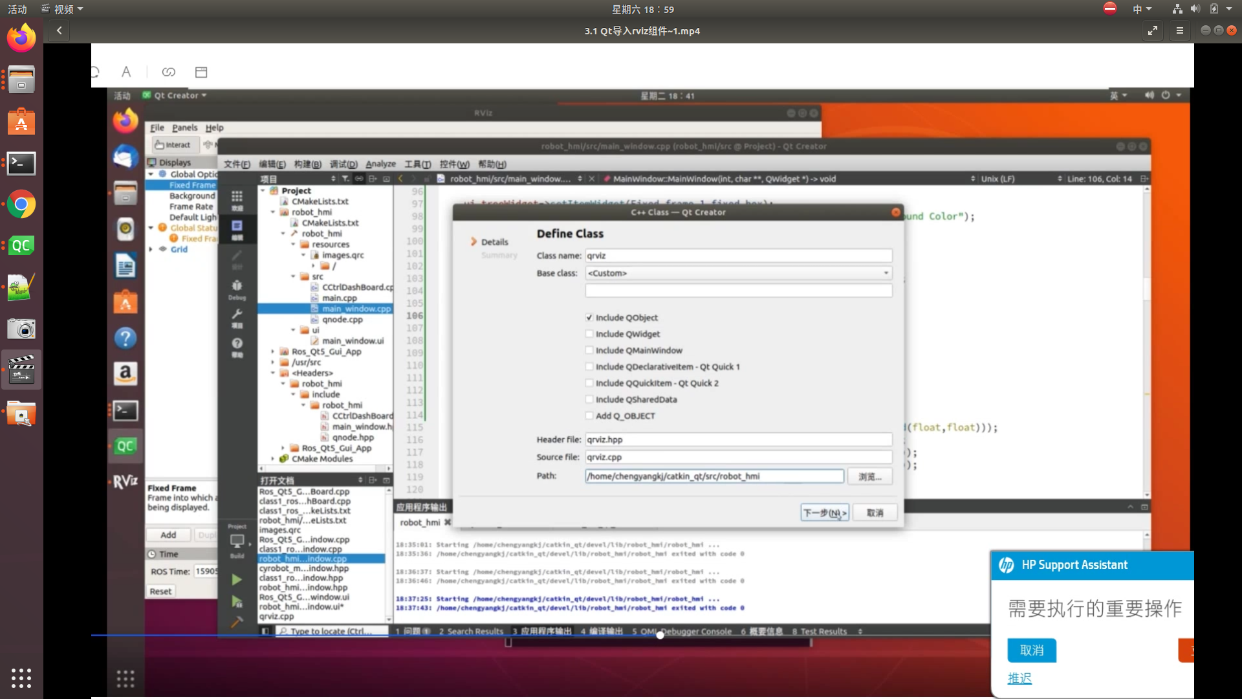Click the 下一步(N) next button
Image resolution: width=1242 pixels, height=699 pixels.
tap(824, 513)
